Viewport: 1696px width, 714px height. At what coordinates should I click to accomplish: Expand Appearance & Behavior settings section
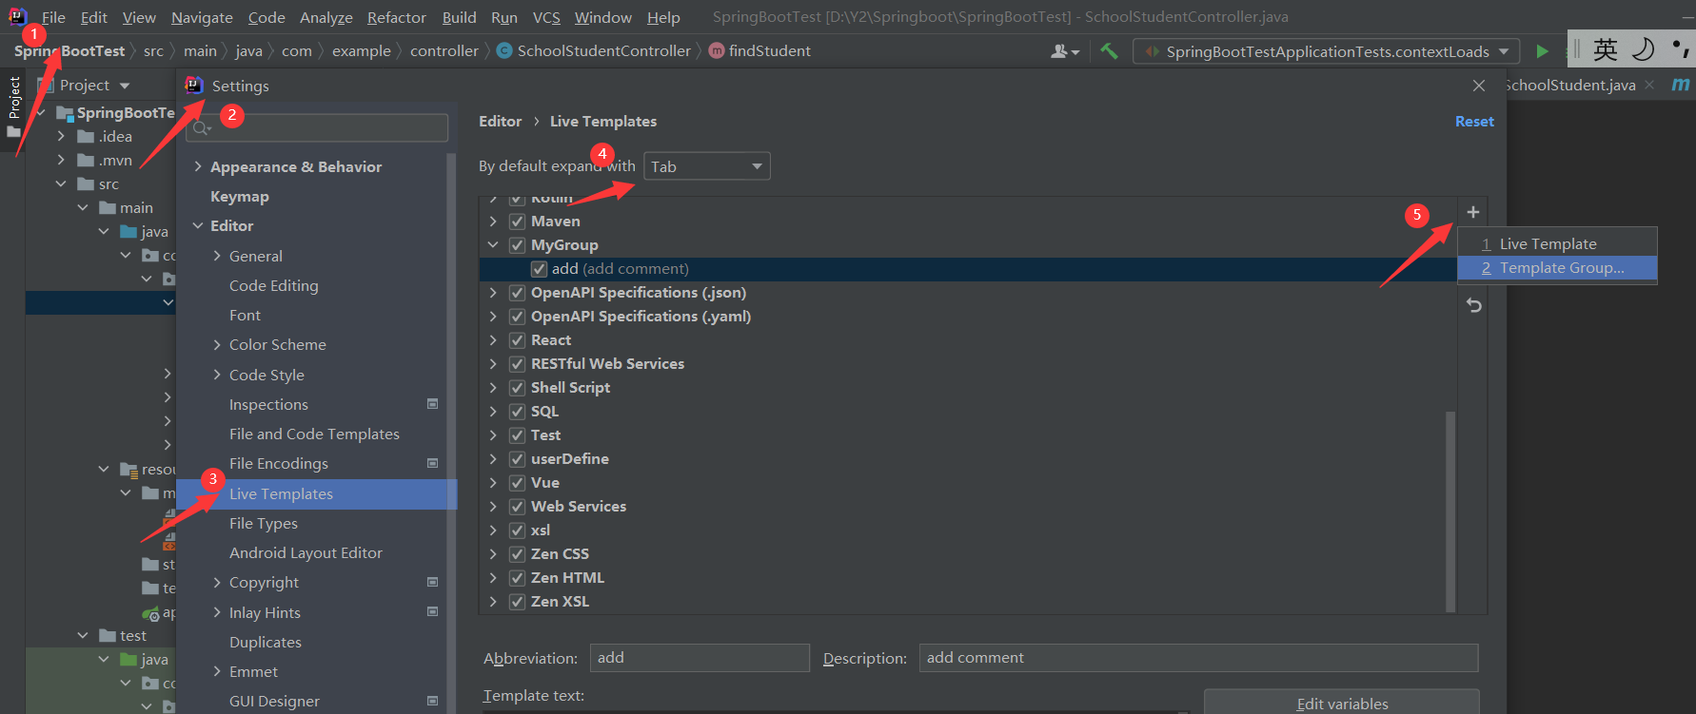(x=198, y=166)
